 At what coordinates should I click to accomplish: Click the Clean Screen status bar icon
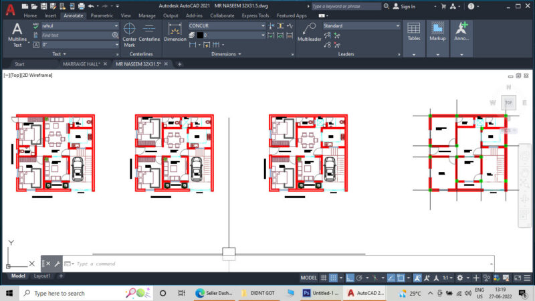pyautogui.click(x=518, y=278)
